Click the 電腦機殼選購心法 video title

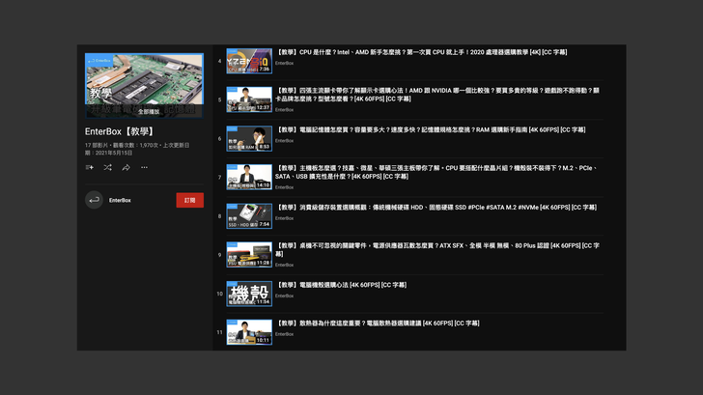pos(342,285)
